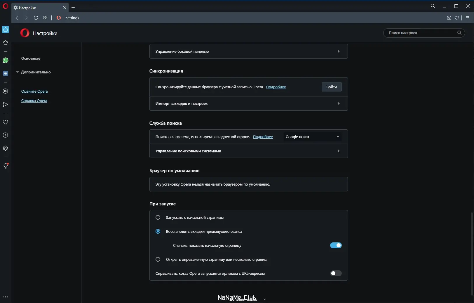Click the 'Войти' sync button

[x=332, y=87]
